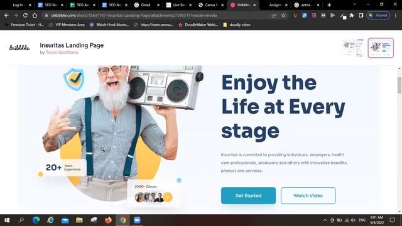
Task: Open author Tosan Garditama's profile link
Action: [x=62, y=52]
